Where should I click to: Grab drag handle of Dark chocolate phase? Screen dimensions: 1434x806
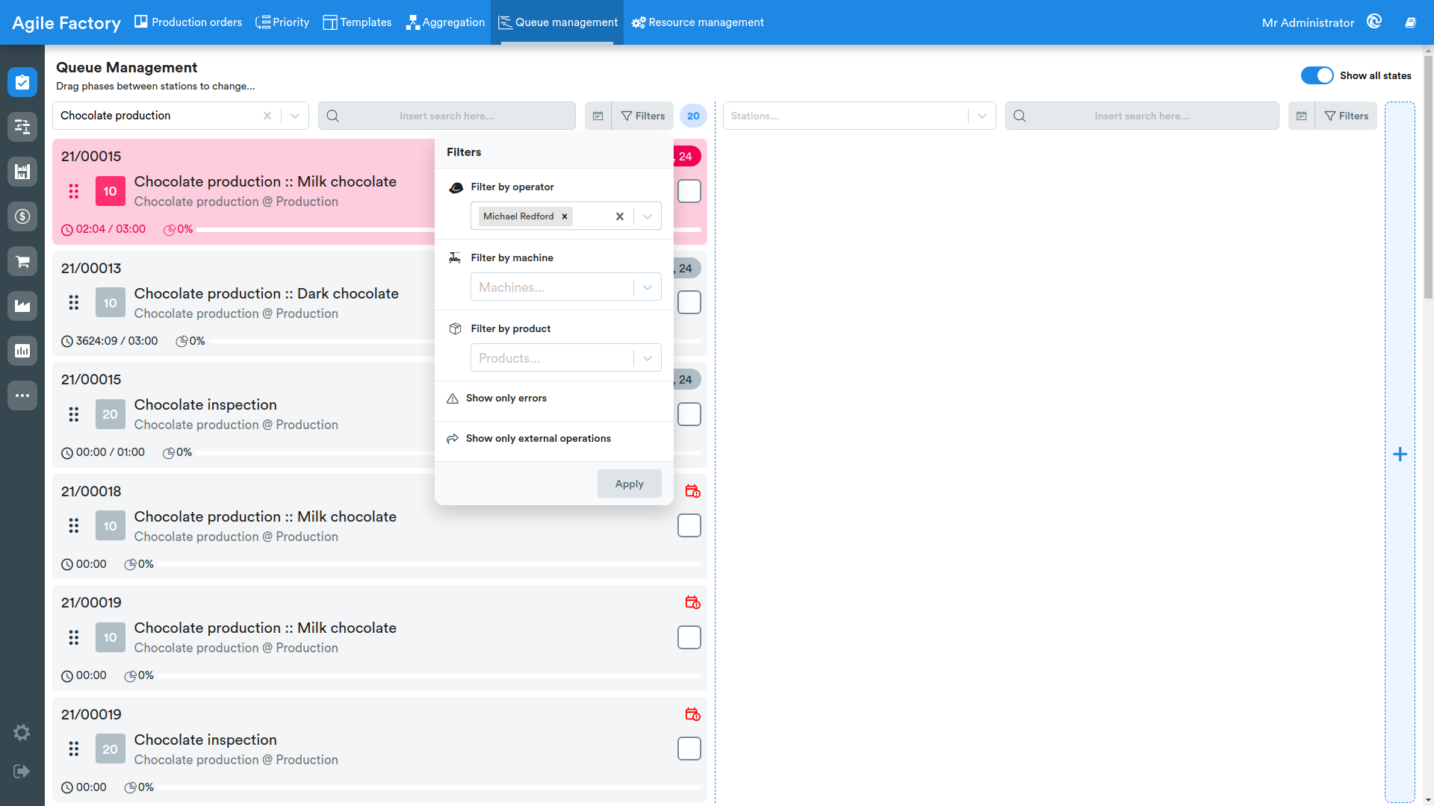73,302
